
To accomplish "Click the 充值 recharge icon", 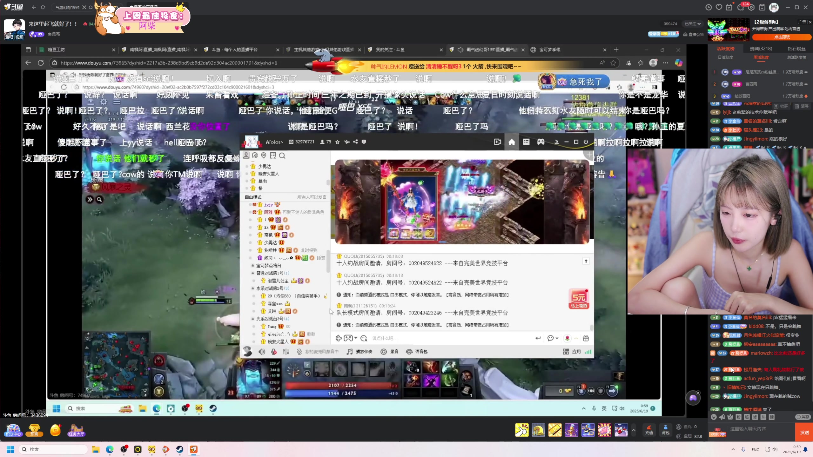I will (649, 429).
